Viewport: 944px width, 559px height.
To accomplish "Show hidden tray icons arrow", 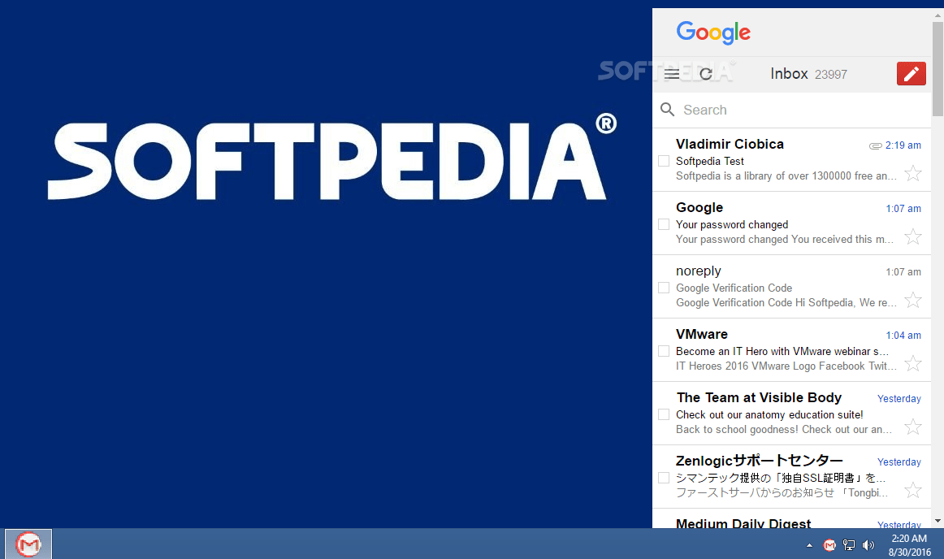I will tap(809, 545).
